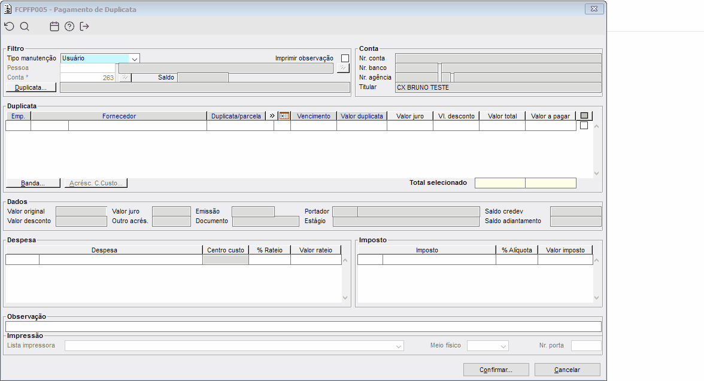Click the Cancelar button
Image resolution: width=704 pixels, height=381 pixels.
coord(568,370)
